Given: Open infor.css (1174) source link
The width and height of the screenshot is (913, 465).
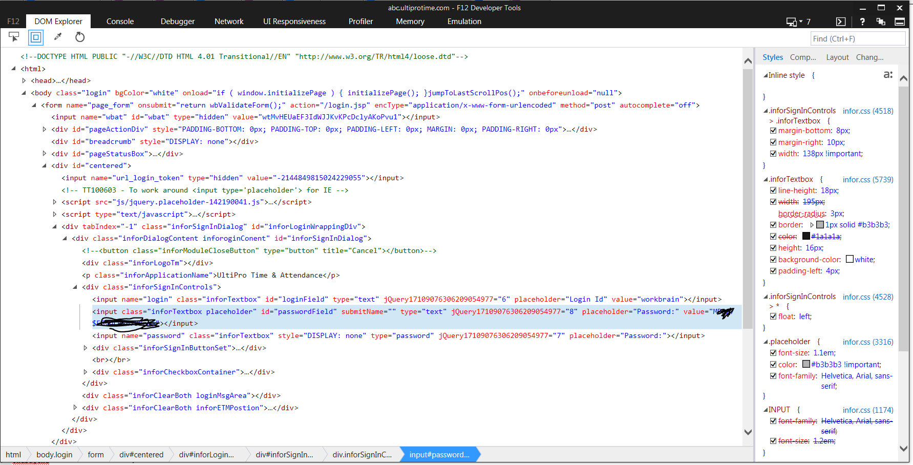Looking at the screenshot, I should point(868,410).
